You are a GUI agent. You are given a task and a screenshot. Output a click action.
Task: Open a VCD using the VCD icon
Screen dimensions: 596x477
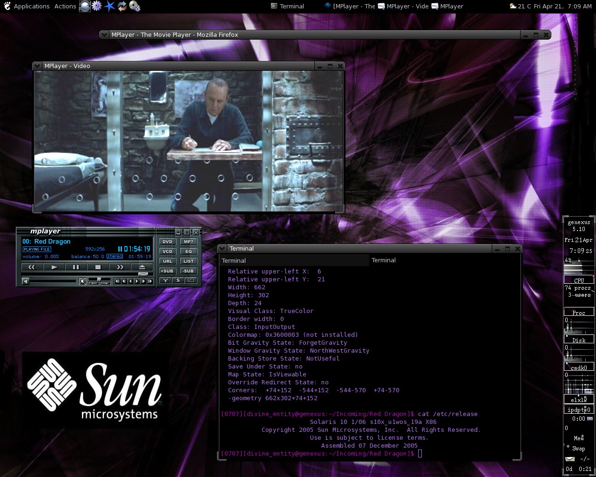[167, 252]
